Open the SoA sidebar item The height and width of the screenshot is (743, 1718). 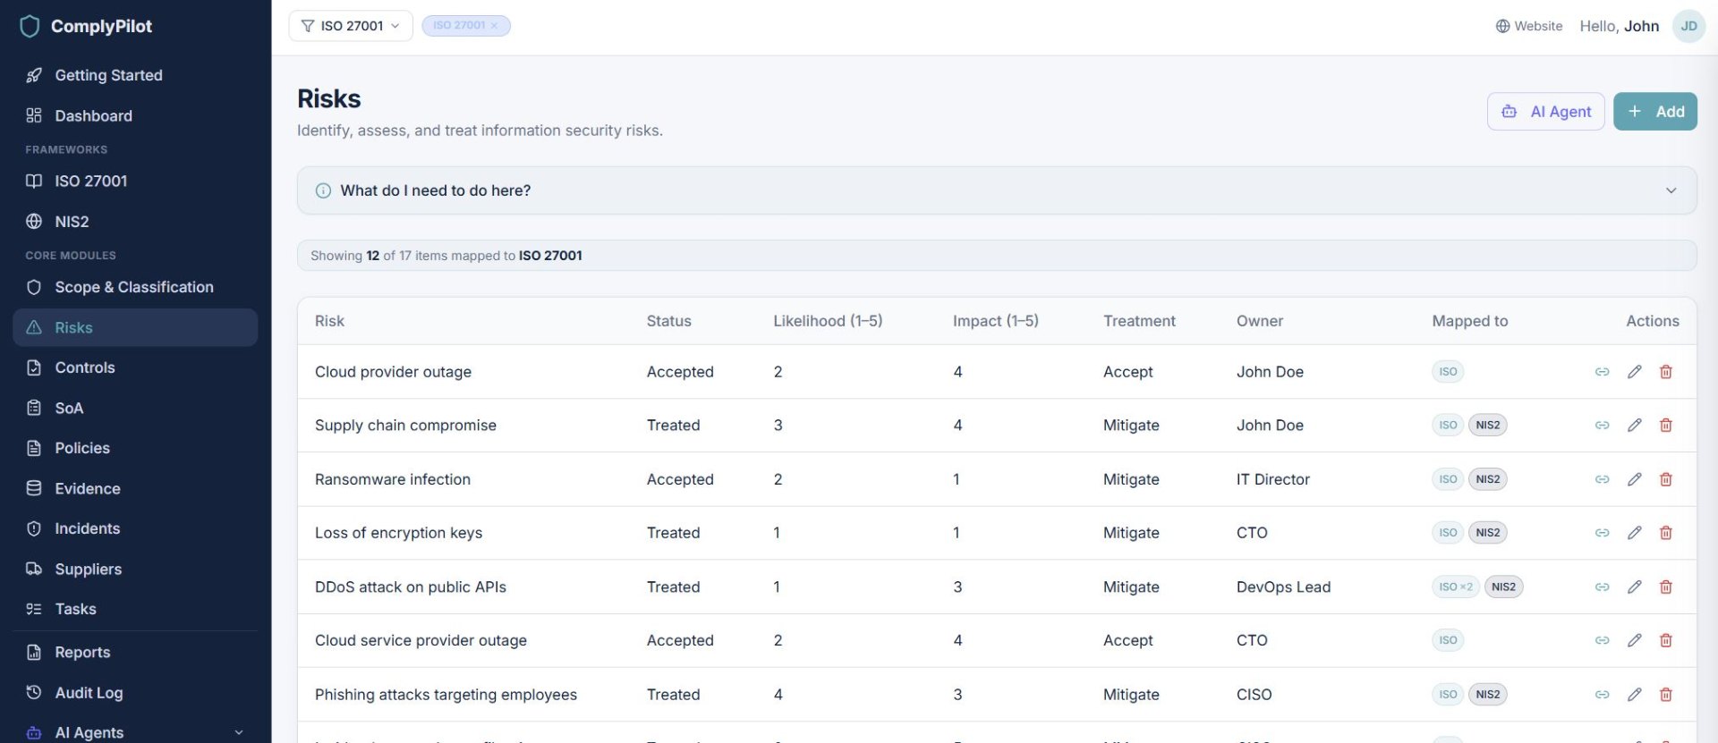[135, 408]
